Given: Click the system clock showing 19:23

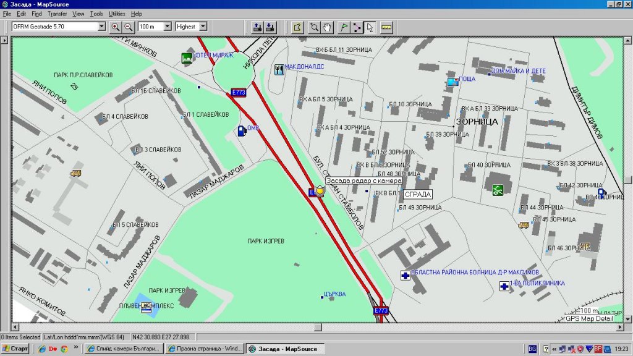Looking at the screenshot, I should coord(622,349).
